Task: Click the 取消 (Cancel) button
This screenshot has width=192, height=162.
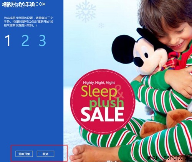Action: coord(45,154)
